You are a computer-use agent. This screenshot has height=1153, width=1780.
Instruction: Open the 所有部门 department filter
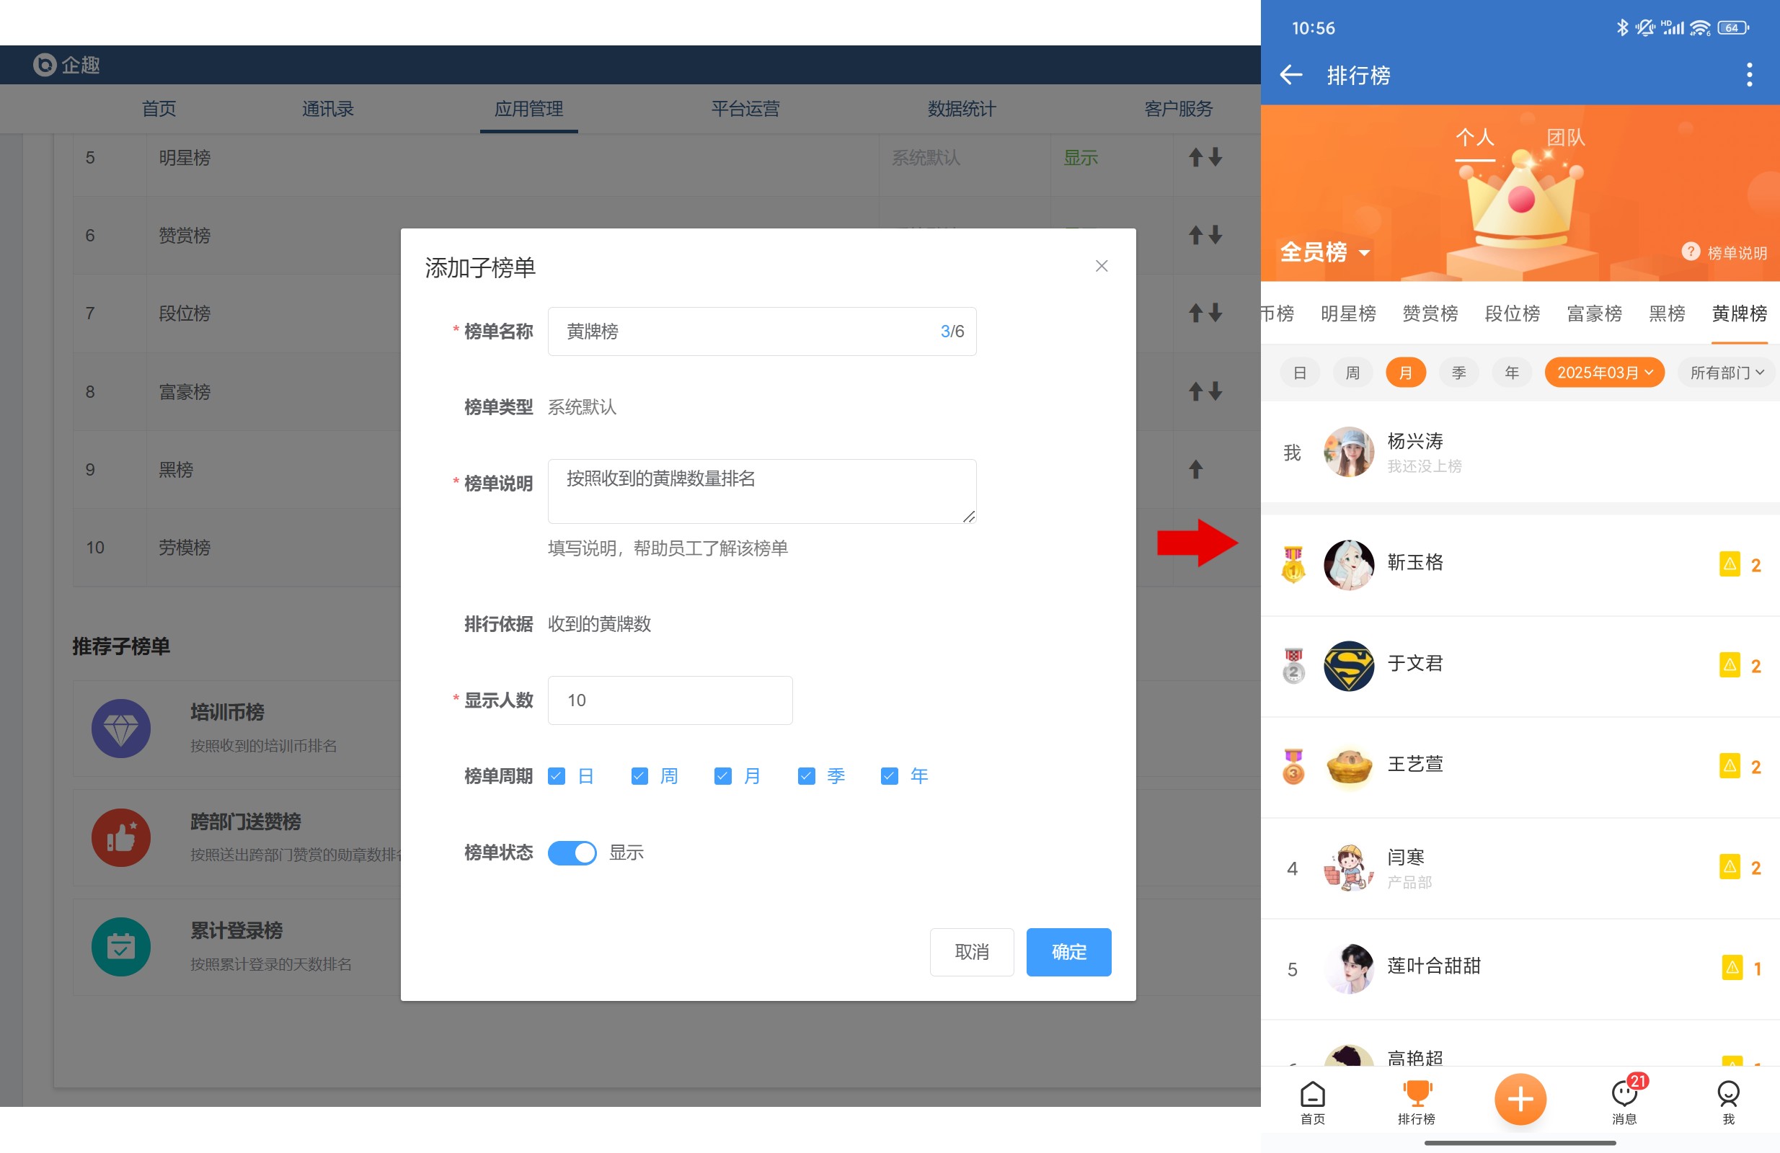coord(1727,373)
